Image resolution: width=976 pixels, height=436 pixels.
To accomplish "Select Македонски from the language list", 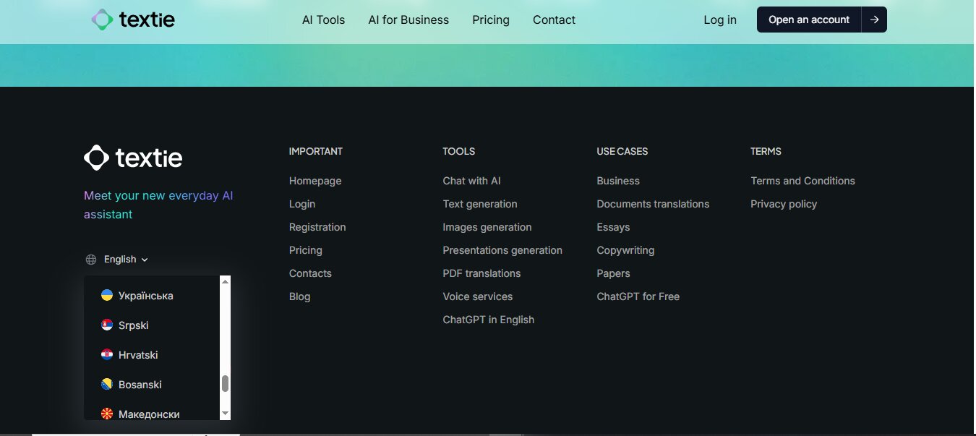I will [149, 414].
